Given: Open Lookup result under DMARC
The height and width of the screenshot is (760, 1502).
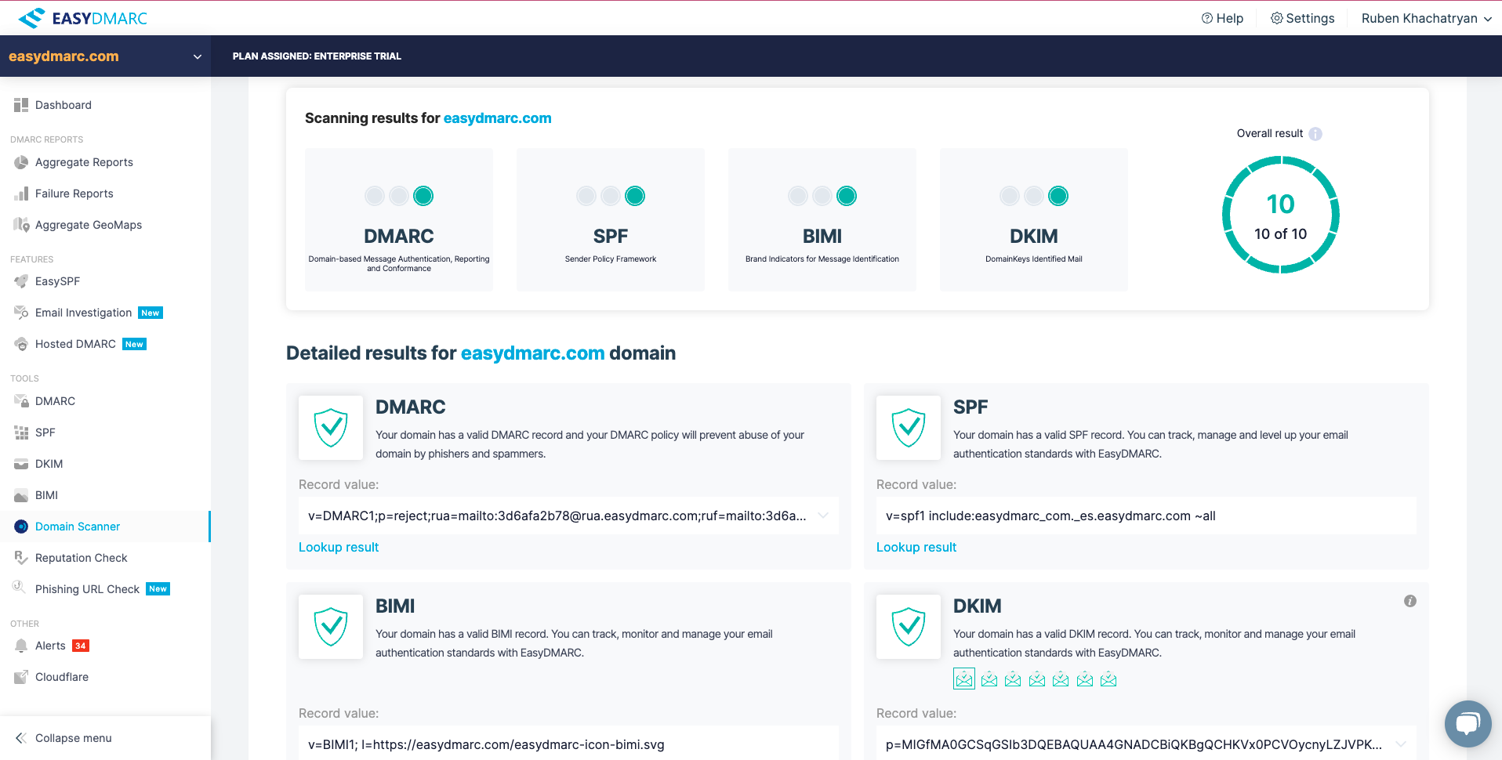Looking at the screenshot, I should coord(338,546).
